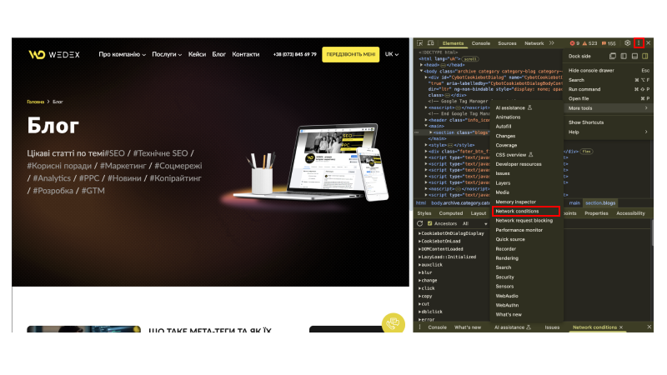
Task: Click the element inspector picker icon
Action: click(x=420, y=43)
